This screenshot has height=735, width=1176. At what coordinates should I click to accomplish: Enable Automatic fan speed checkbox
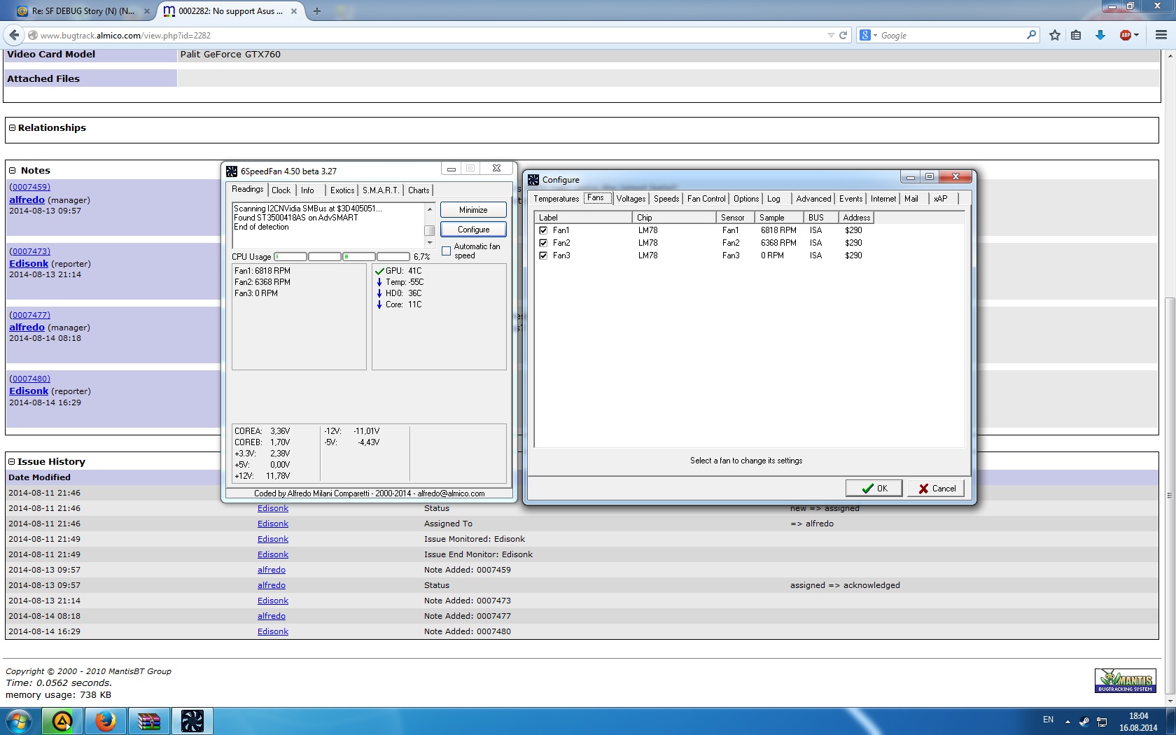pos(446,251)
